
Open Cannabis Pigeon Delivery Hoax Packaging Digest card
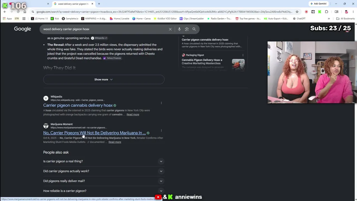(202, 61)
